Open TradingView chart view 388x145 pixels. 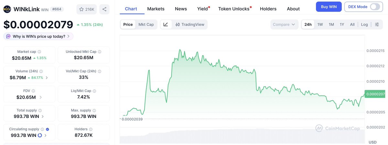tap(190, 24)
